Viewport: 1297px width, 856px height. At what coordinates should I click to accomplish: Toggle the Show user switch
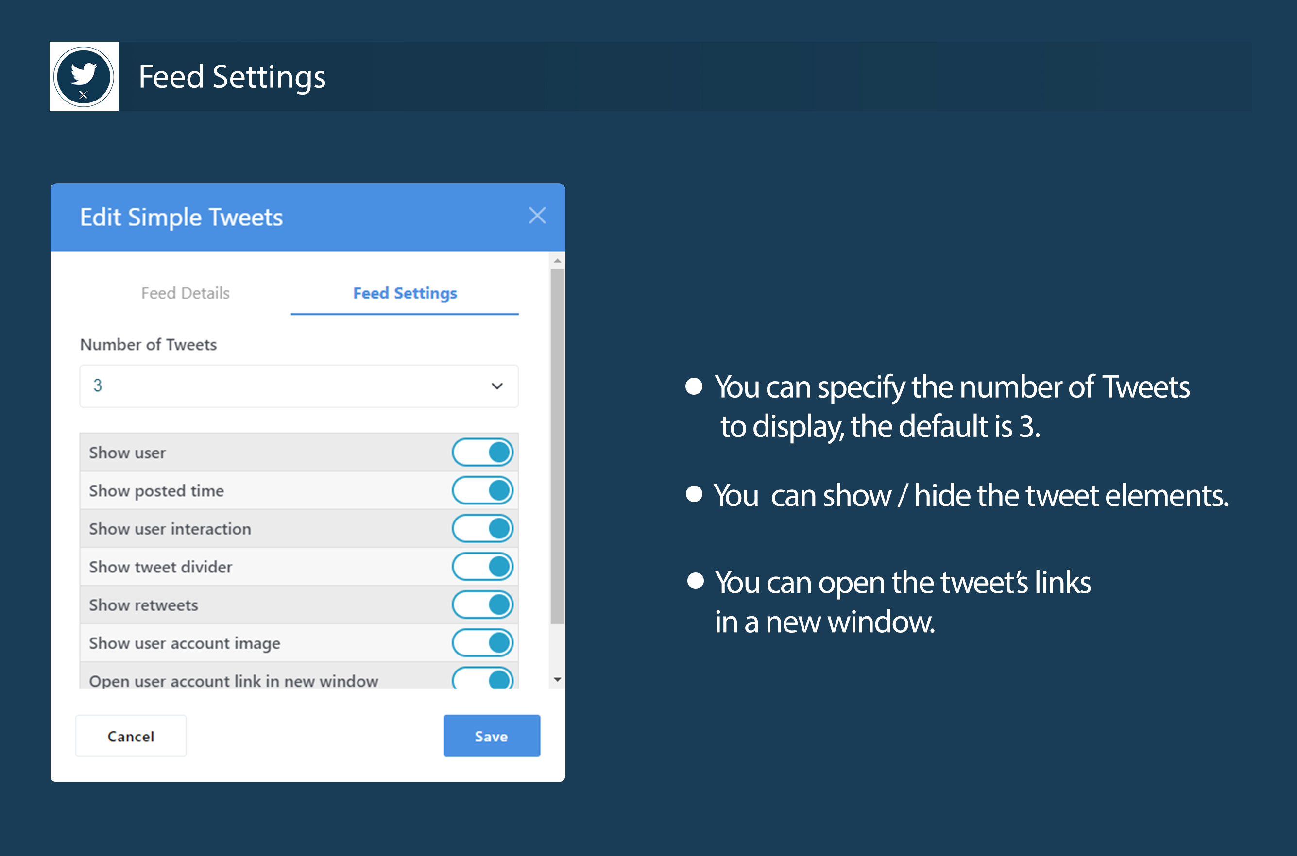click(x=482, y=452)
